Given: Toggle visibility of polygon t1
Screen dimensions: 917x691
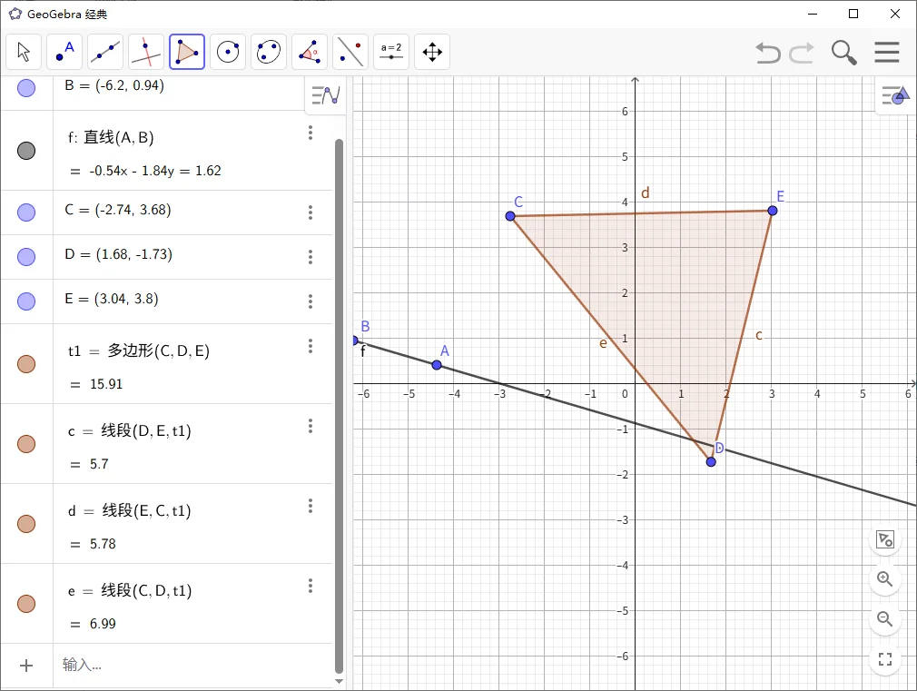Looking at the screenshot, I should 26,363.
